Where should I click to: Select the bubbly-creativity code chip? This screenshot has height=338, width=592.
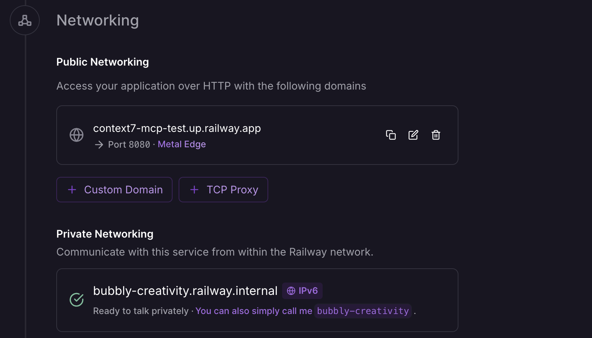(362, 311)
